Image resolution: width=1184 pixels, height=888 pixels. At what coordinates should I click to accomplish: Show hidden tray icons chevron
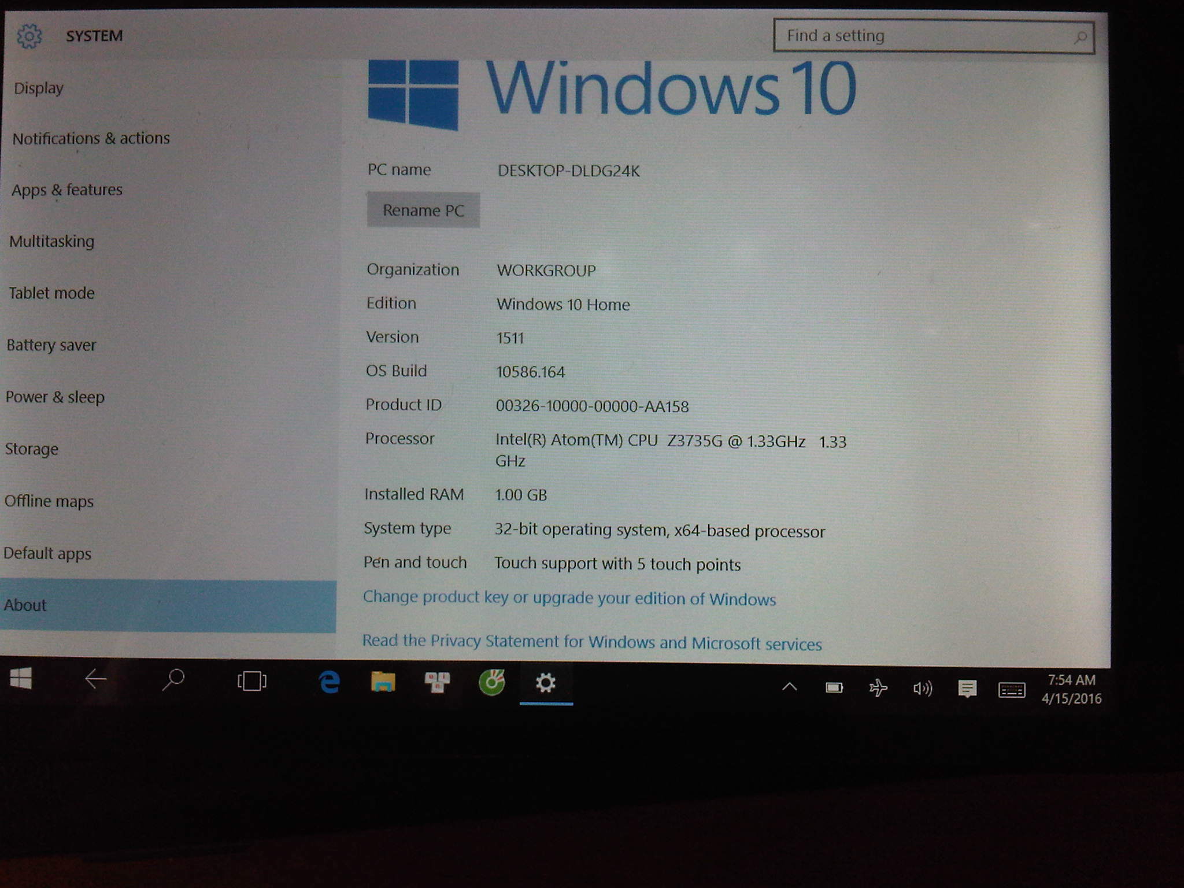pos(790,687)
